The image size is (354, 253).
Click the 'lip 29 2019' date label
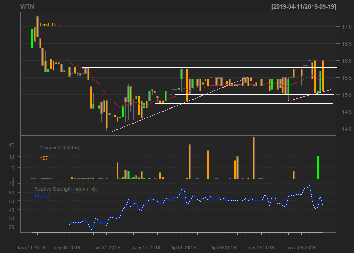pos(224,247)
